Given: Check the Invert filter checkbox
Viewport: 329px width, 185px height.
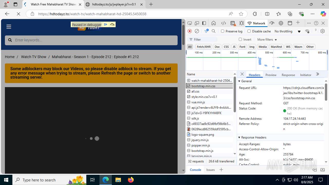Looking at the screenshot, I should tap(240, 39).
